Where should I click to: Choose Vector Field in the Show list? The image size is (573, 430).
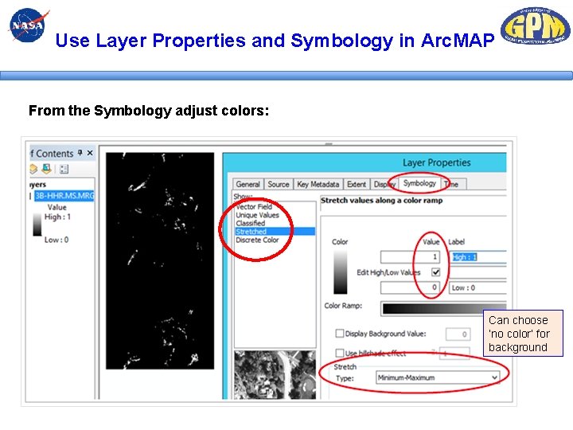pos(254,206)
